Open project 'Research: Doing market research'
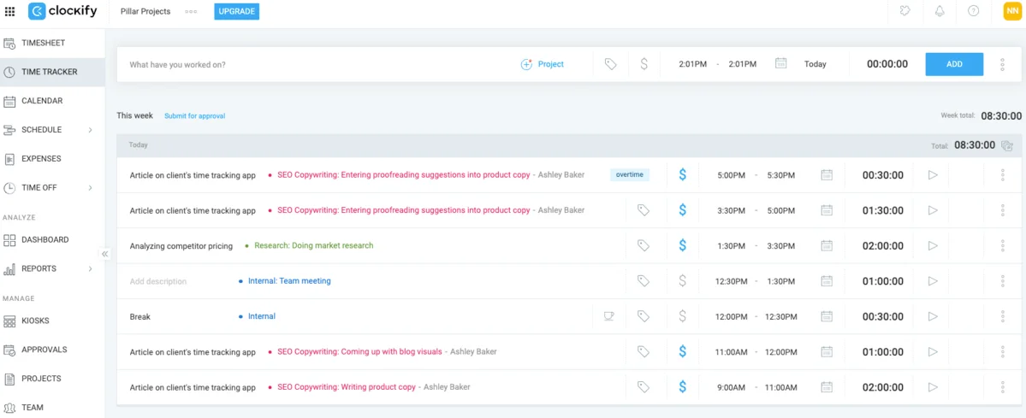This screenshot has height=418, width=1026. pos(313,245)
